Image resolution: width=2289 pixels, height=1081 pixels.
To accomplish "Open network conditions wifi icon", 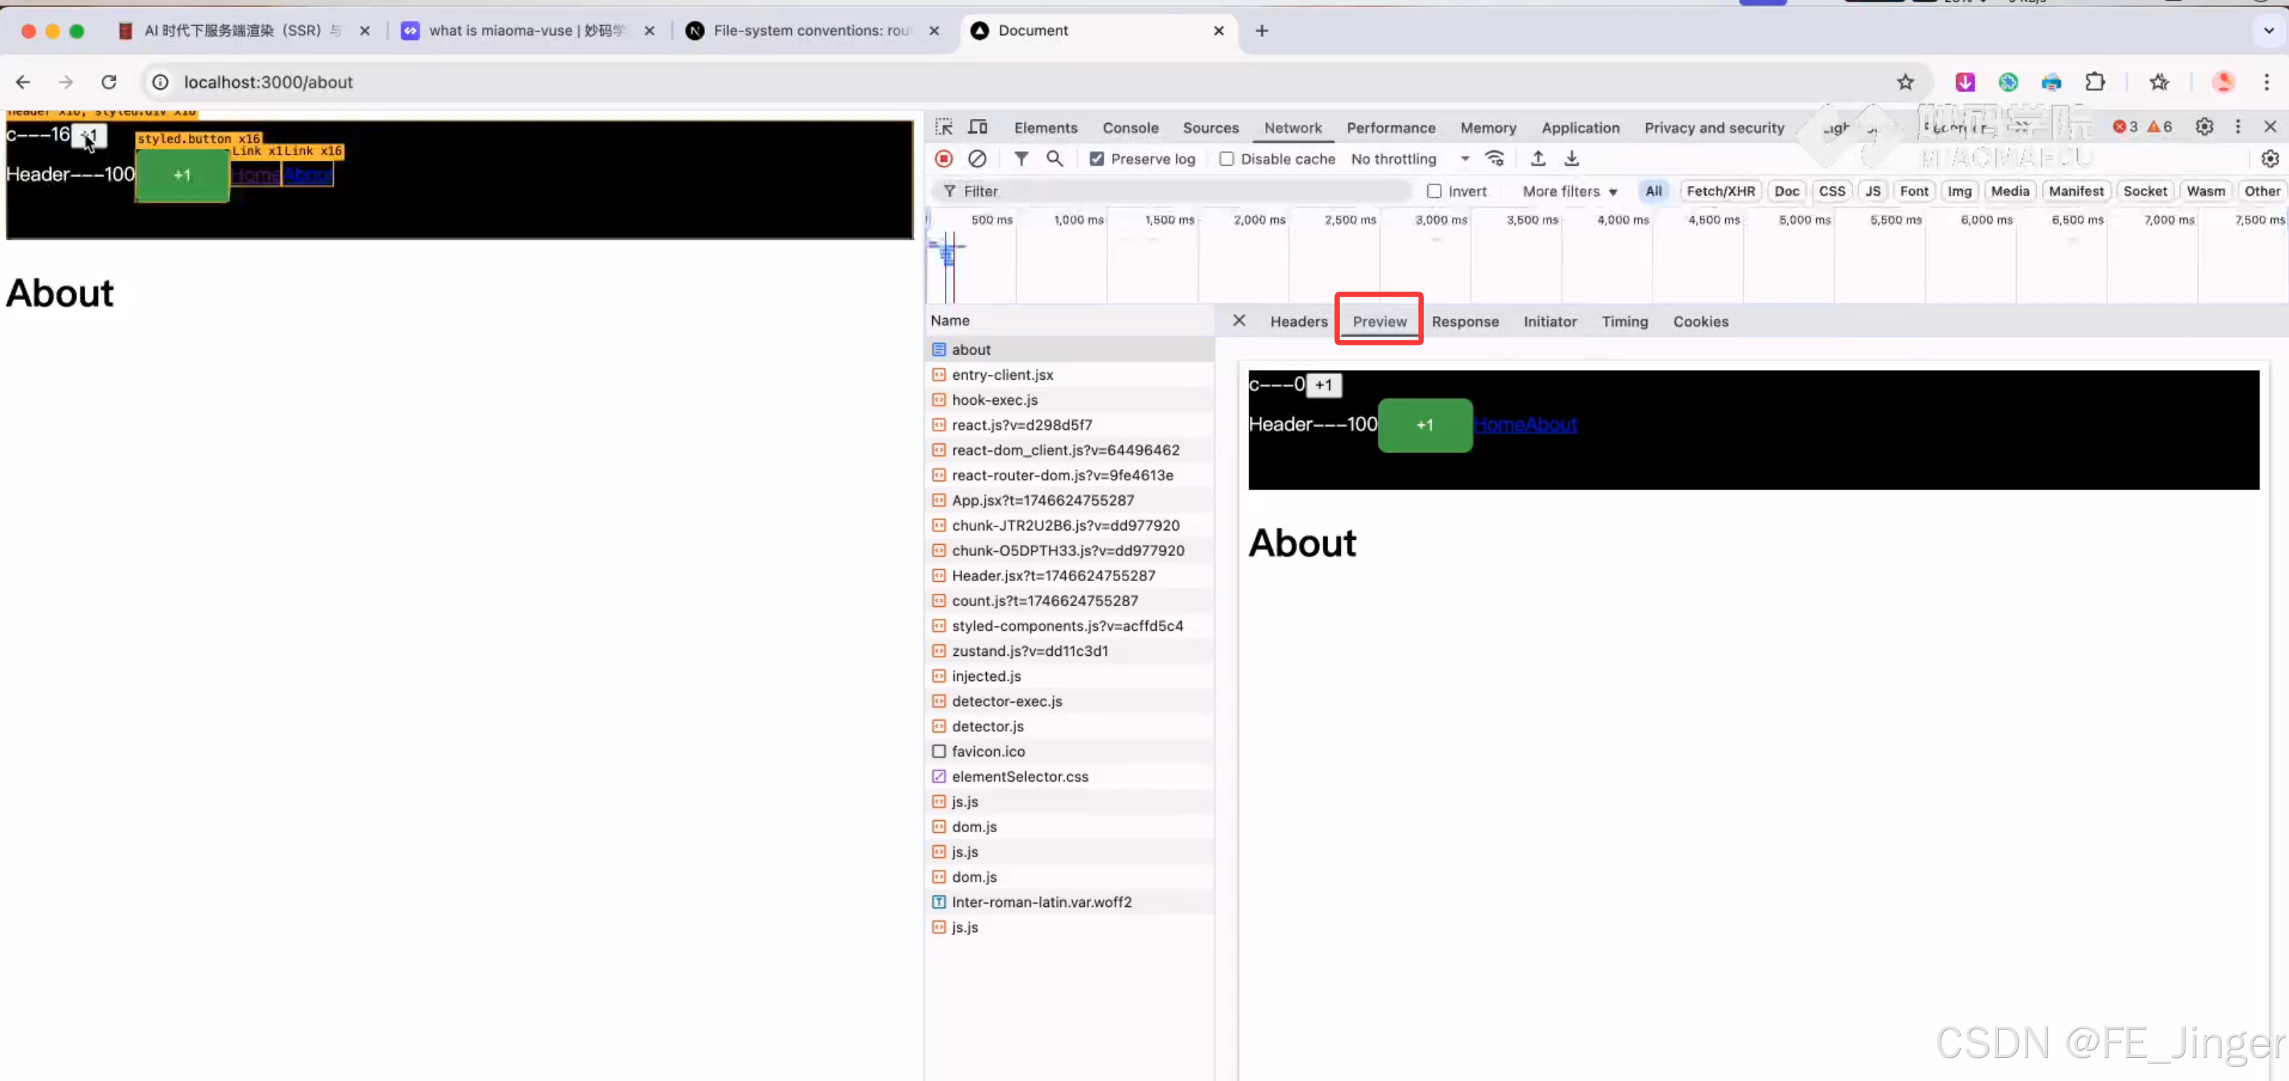I will click(x=1495, y=158).
